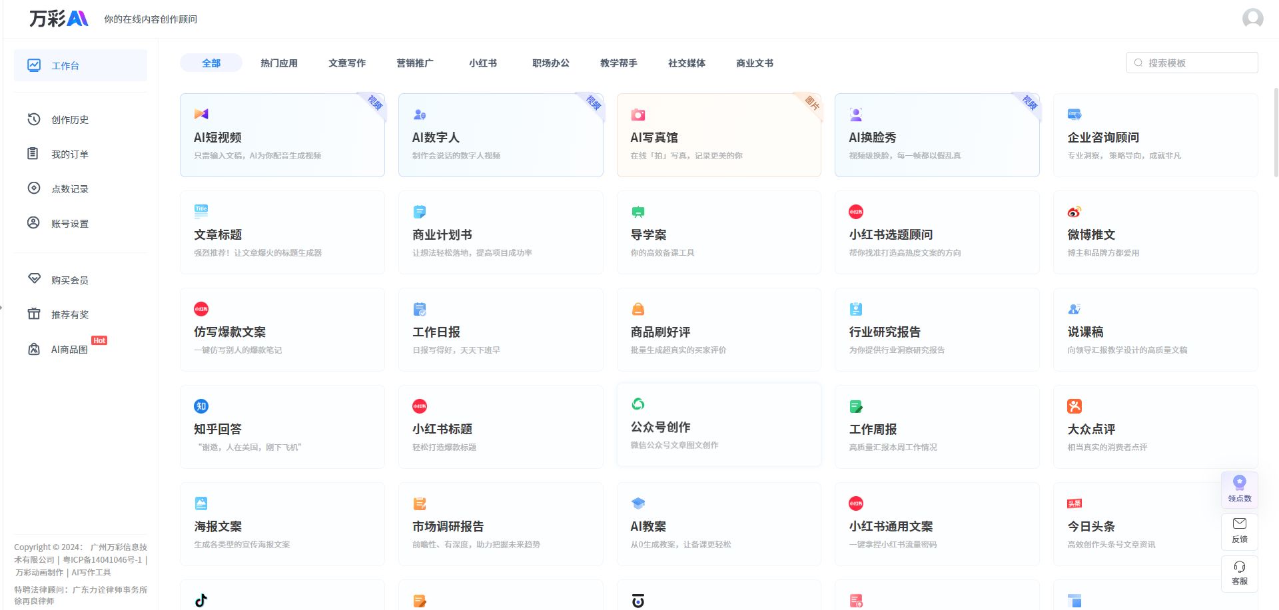Click the AI短视频 card icon

(201, 115)
